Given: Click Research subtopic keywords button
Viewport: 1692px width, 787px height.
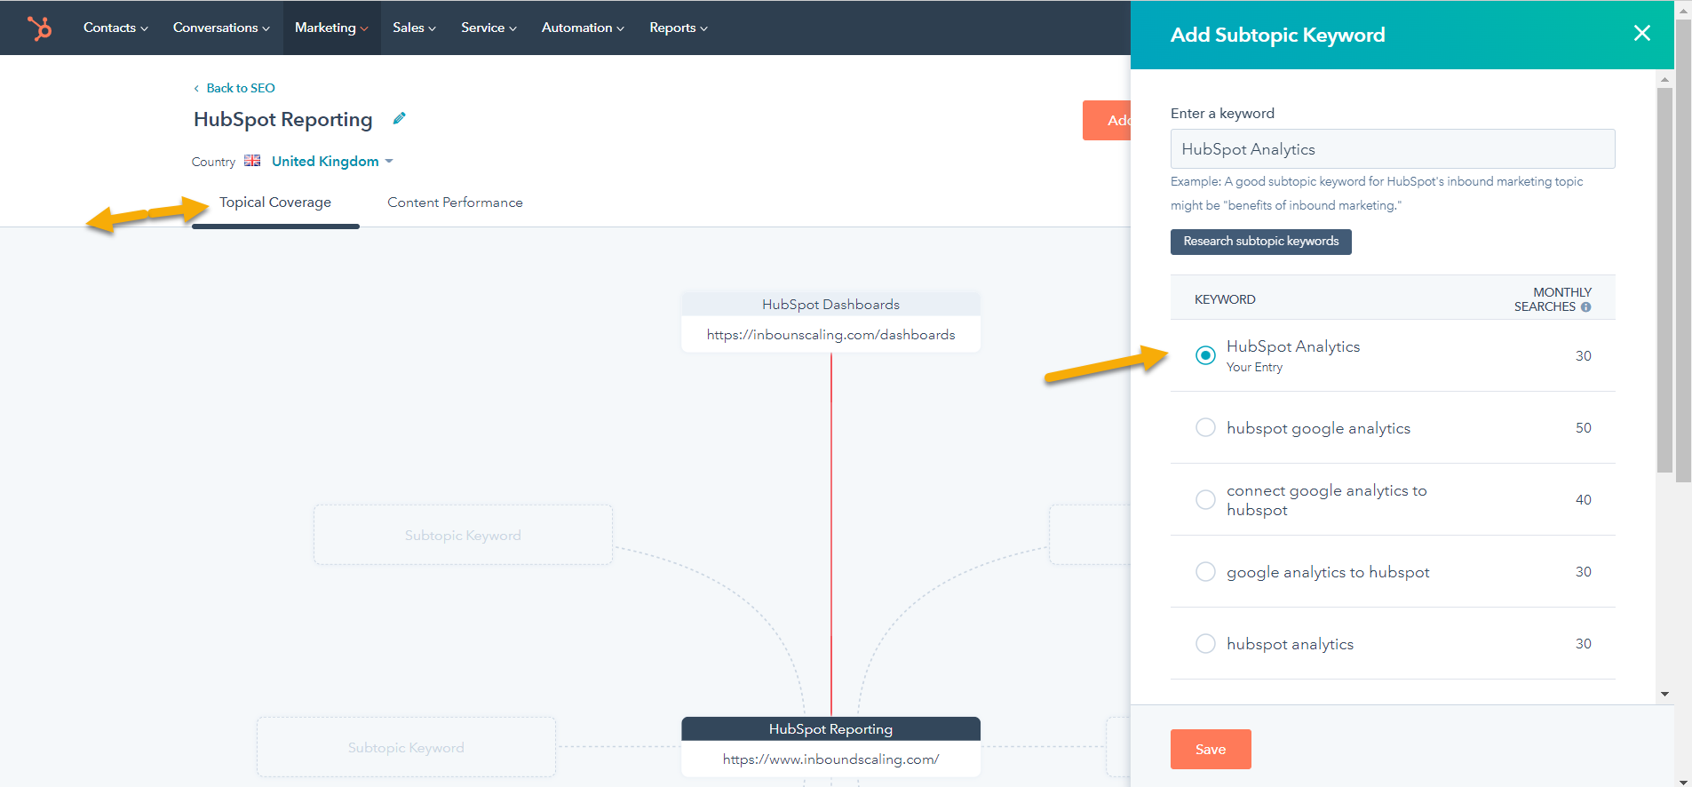Looking at the screenshot, I should tap(1260, 242).
